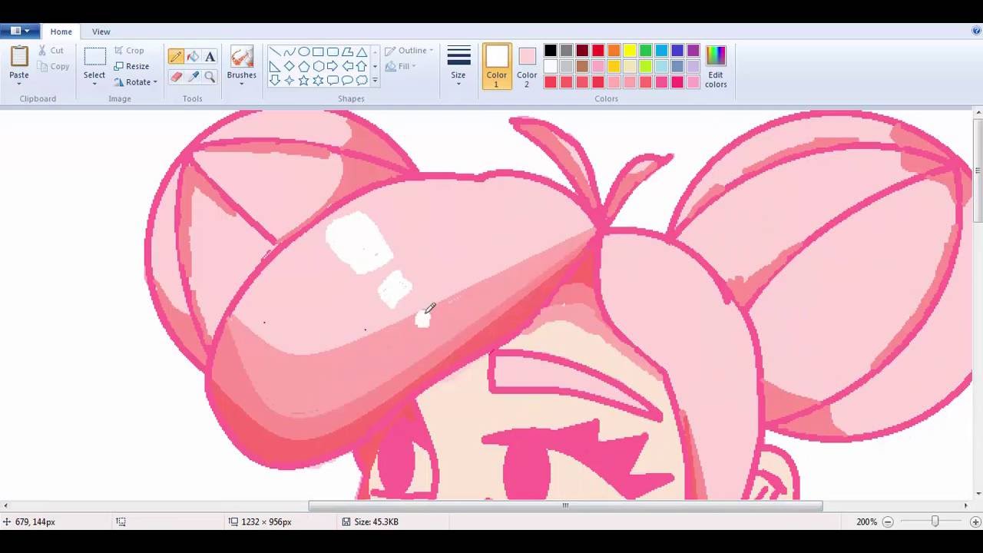The height and width of the screenshot is (553, 983).
Task: Activate Color 2 as the active color
Action: [527, 66]
